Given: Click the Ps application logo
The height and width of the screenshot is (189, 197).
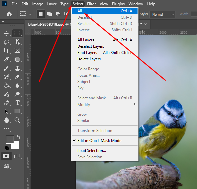Looking at the screenshot, I should [x=4, y=4].
